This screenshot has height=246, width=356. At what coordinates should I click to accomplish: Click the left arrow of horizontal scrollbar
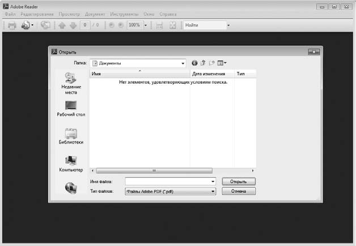coord(92,171)
